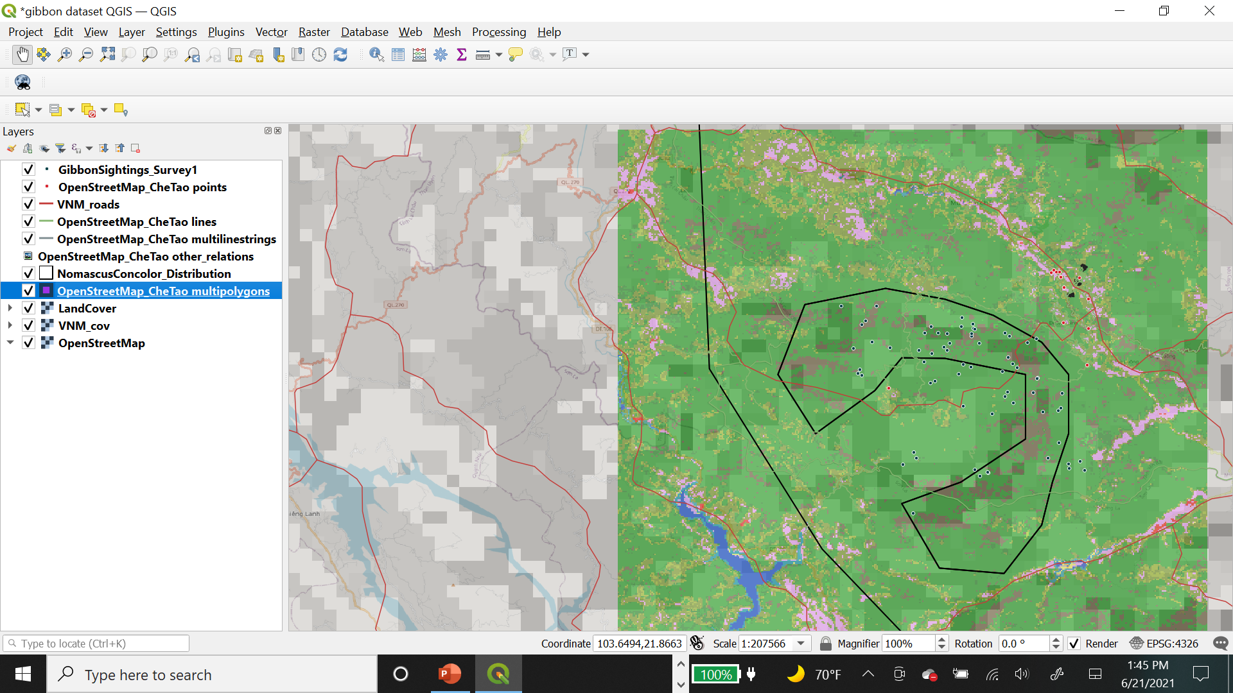Collapse the OpenStreetMap layer group
The image size is (1233, 693).
coord(10,343)
